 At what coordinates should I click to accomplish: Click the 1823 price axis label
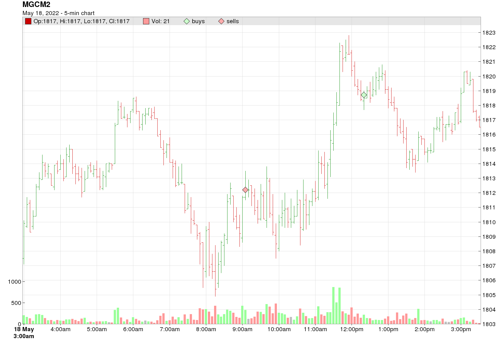(489, 33)
